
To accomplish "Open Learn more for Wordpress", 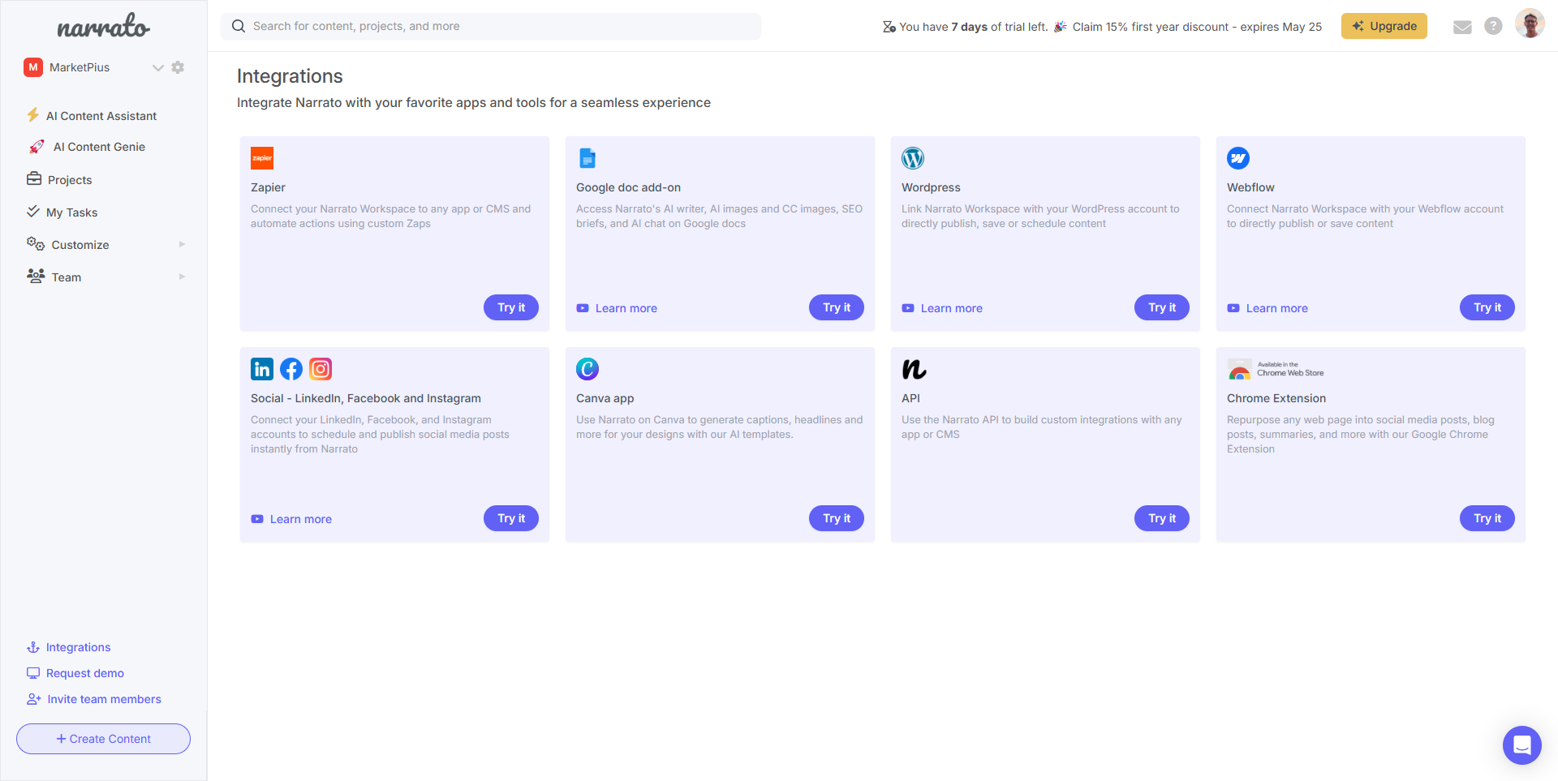I will coord(951,308).
